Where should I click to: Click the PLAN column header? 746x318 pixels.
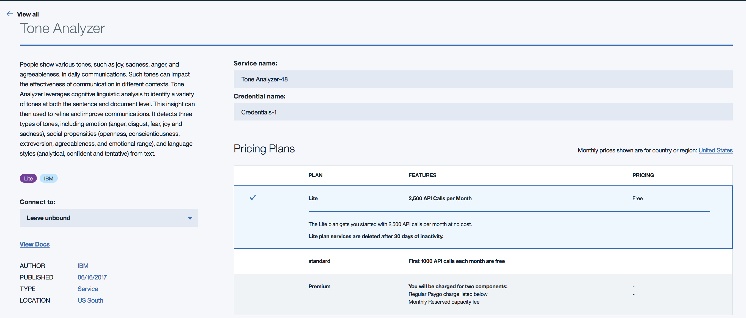pyautogui.click(x=315, y=175)
